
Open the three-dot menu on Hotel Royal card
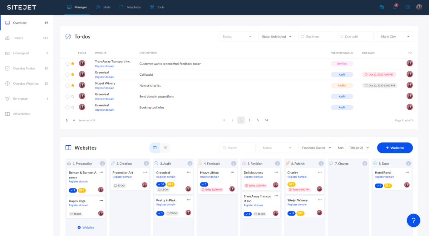(408, 172)
